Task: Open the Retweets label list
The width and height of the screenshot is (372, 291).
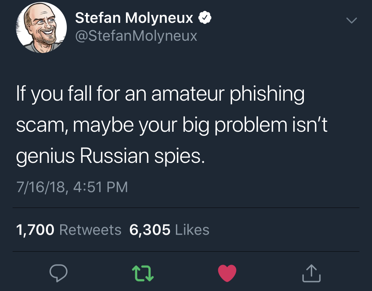Action: pyautogui.click(x=90, y=230)
